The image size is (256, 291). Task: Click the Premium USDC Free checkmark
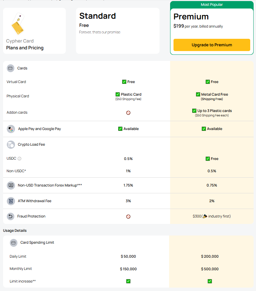[x=208, y=159]
